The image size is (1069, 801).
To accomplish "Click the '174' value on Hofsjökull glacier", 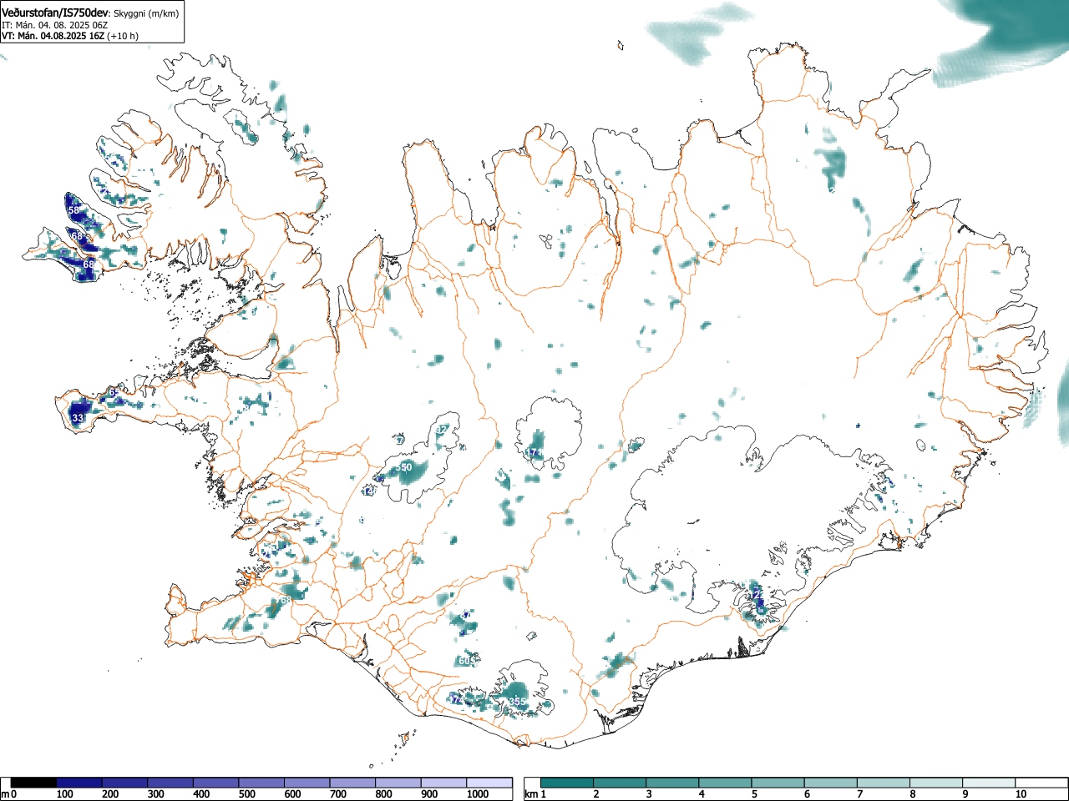I will (x=534, y=452).
